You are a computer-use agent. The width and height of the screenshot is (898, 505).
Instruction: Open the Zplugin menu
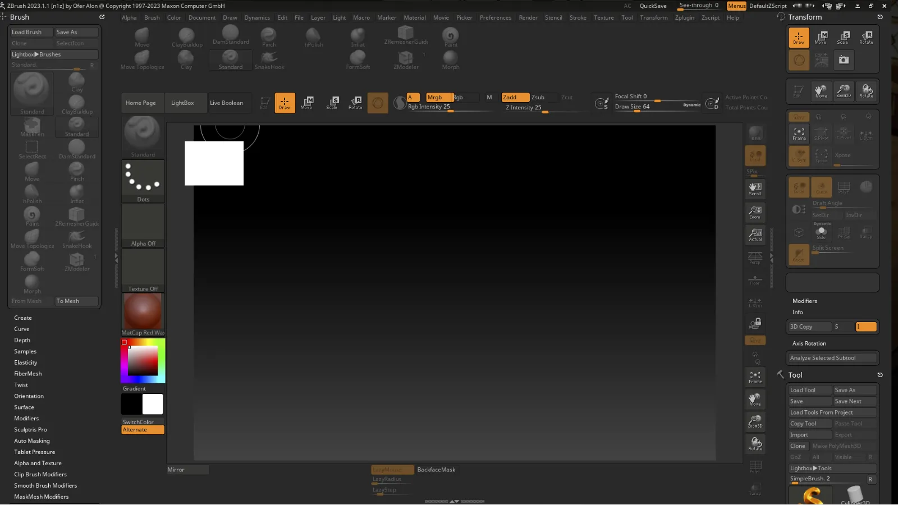(685, 17)
